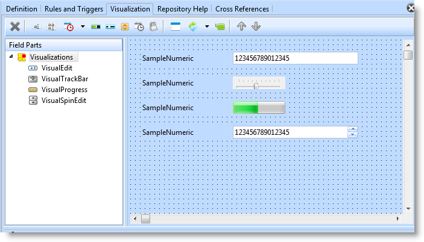The image size is (424, 242).
Task: Click the Visualizations colored squares icon
Action: click(22, 57)
